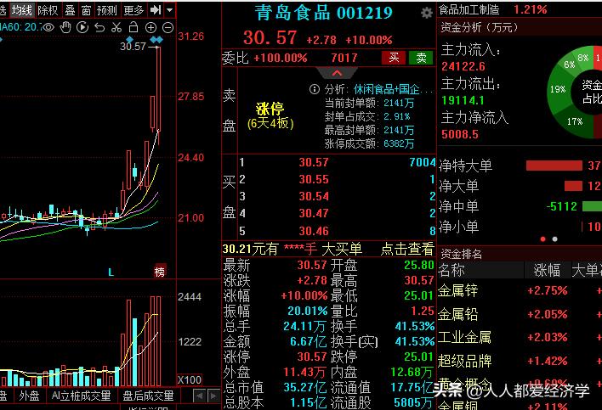Click the 叠 overlay toolbar button
602x410 pixels.
tap(70, 10)
